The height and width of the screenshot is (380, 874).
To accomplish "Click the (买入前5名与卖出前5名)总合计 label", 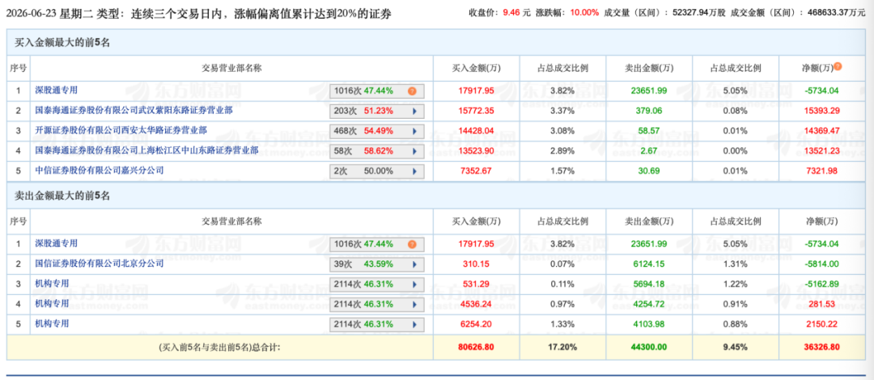I will pos(220,347).
